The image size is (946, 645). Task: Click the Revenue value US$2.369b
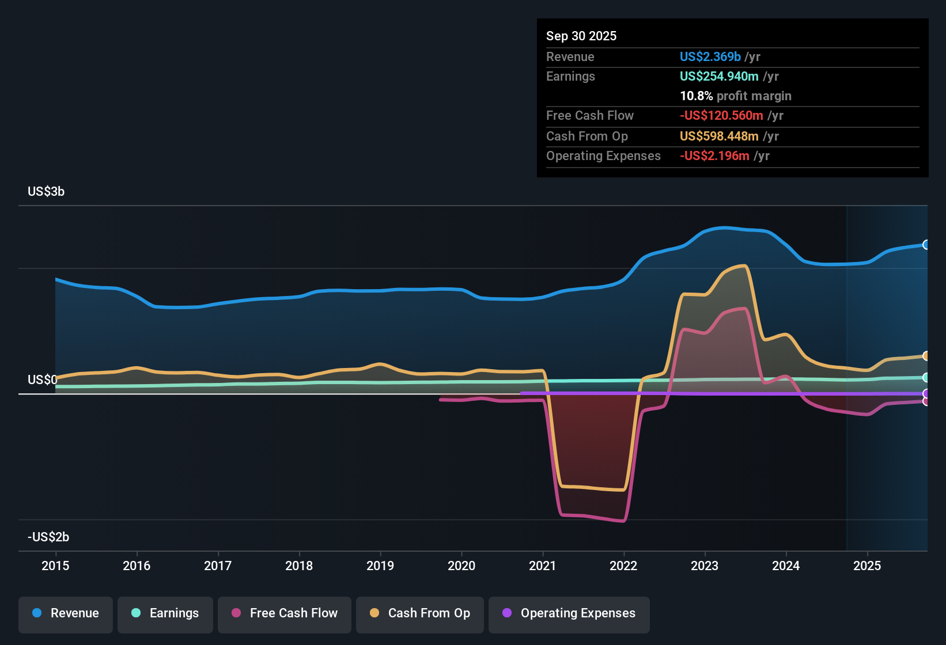[x=710, y=56]
